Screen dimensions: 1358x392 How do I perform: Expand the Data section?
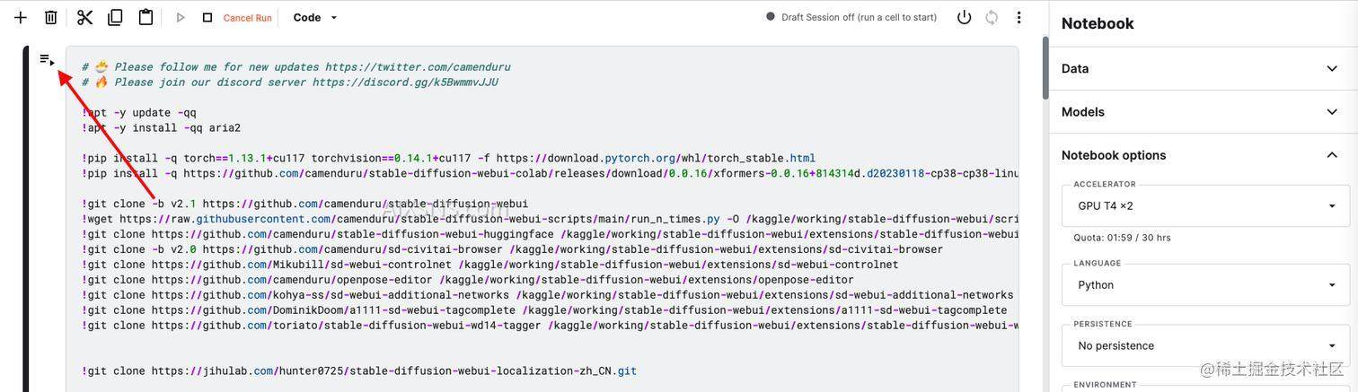point(1204,68)
